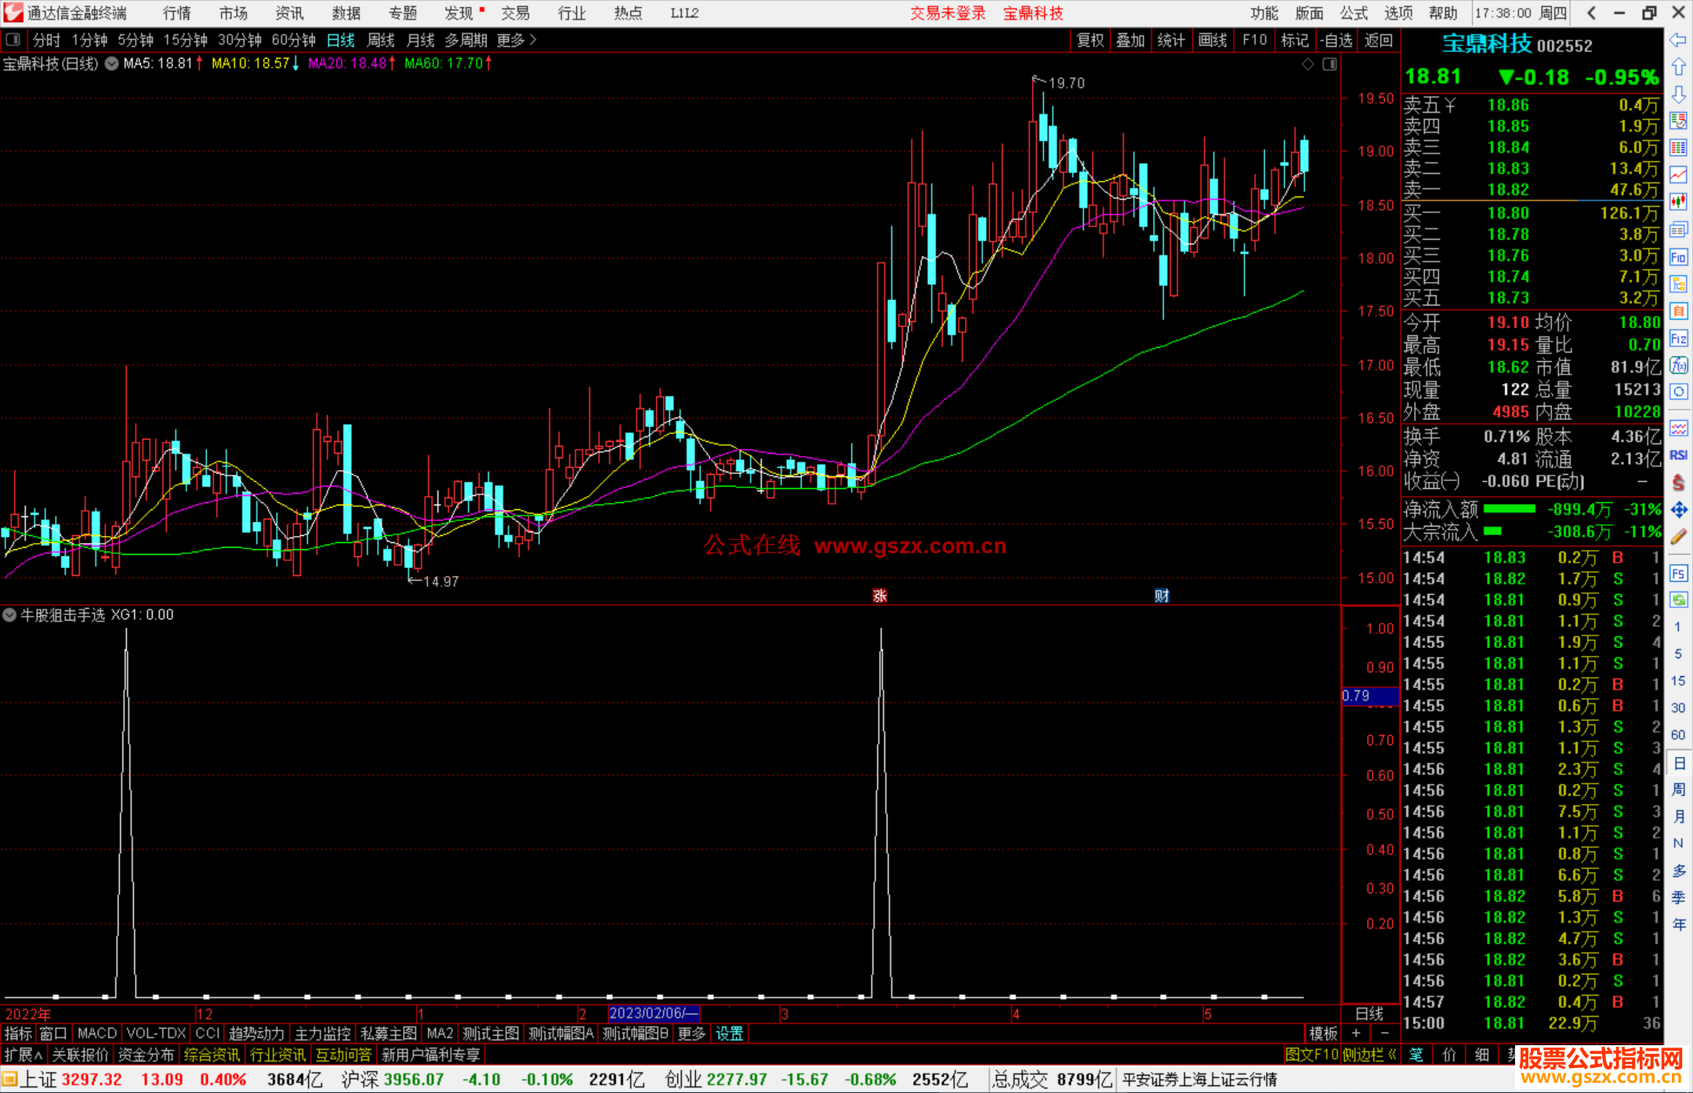Expand the 扩展 panel at bottom left
1693x1093 pixels.
coord(23,1055)
